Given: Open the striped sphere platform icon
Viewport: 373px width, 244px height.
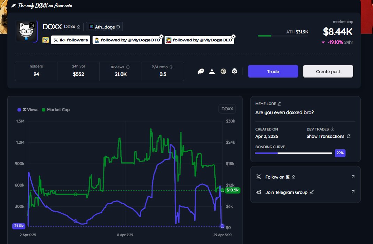Looking at the screenshot, I should pyautogui.click(x=223, y=71).
